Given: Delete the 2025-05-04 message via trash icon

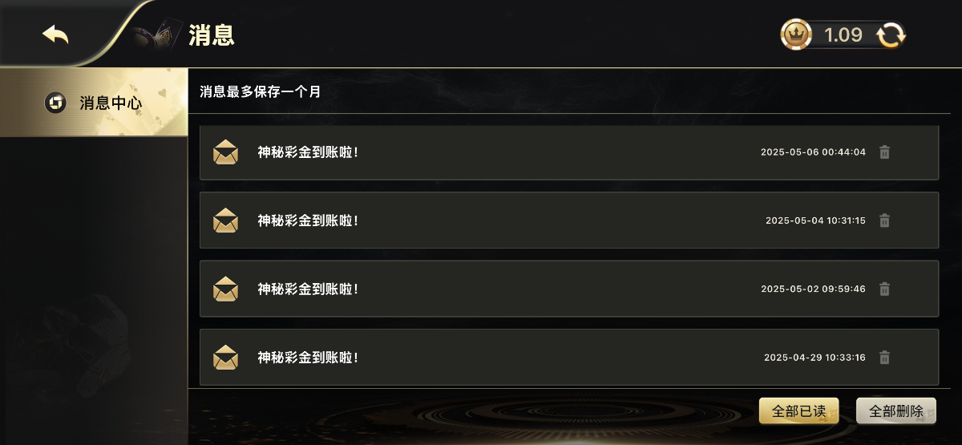Looking at the screenshot, I should point(884,220).
